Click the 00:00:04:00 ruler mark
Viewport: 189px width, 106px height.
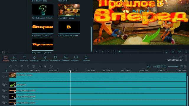[90, 70]
